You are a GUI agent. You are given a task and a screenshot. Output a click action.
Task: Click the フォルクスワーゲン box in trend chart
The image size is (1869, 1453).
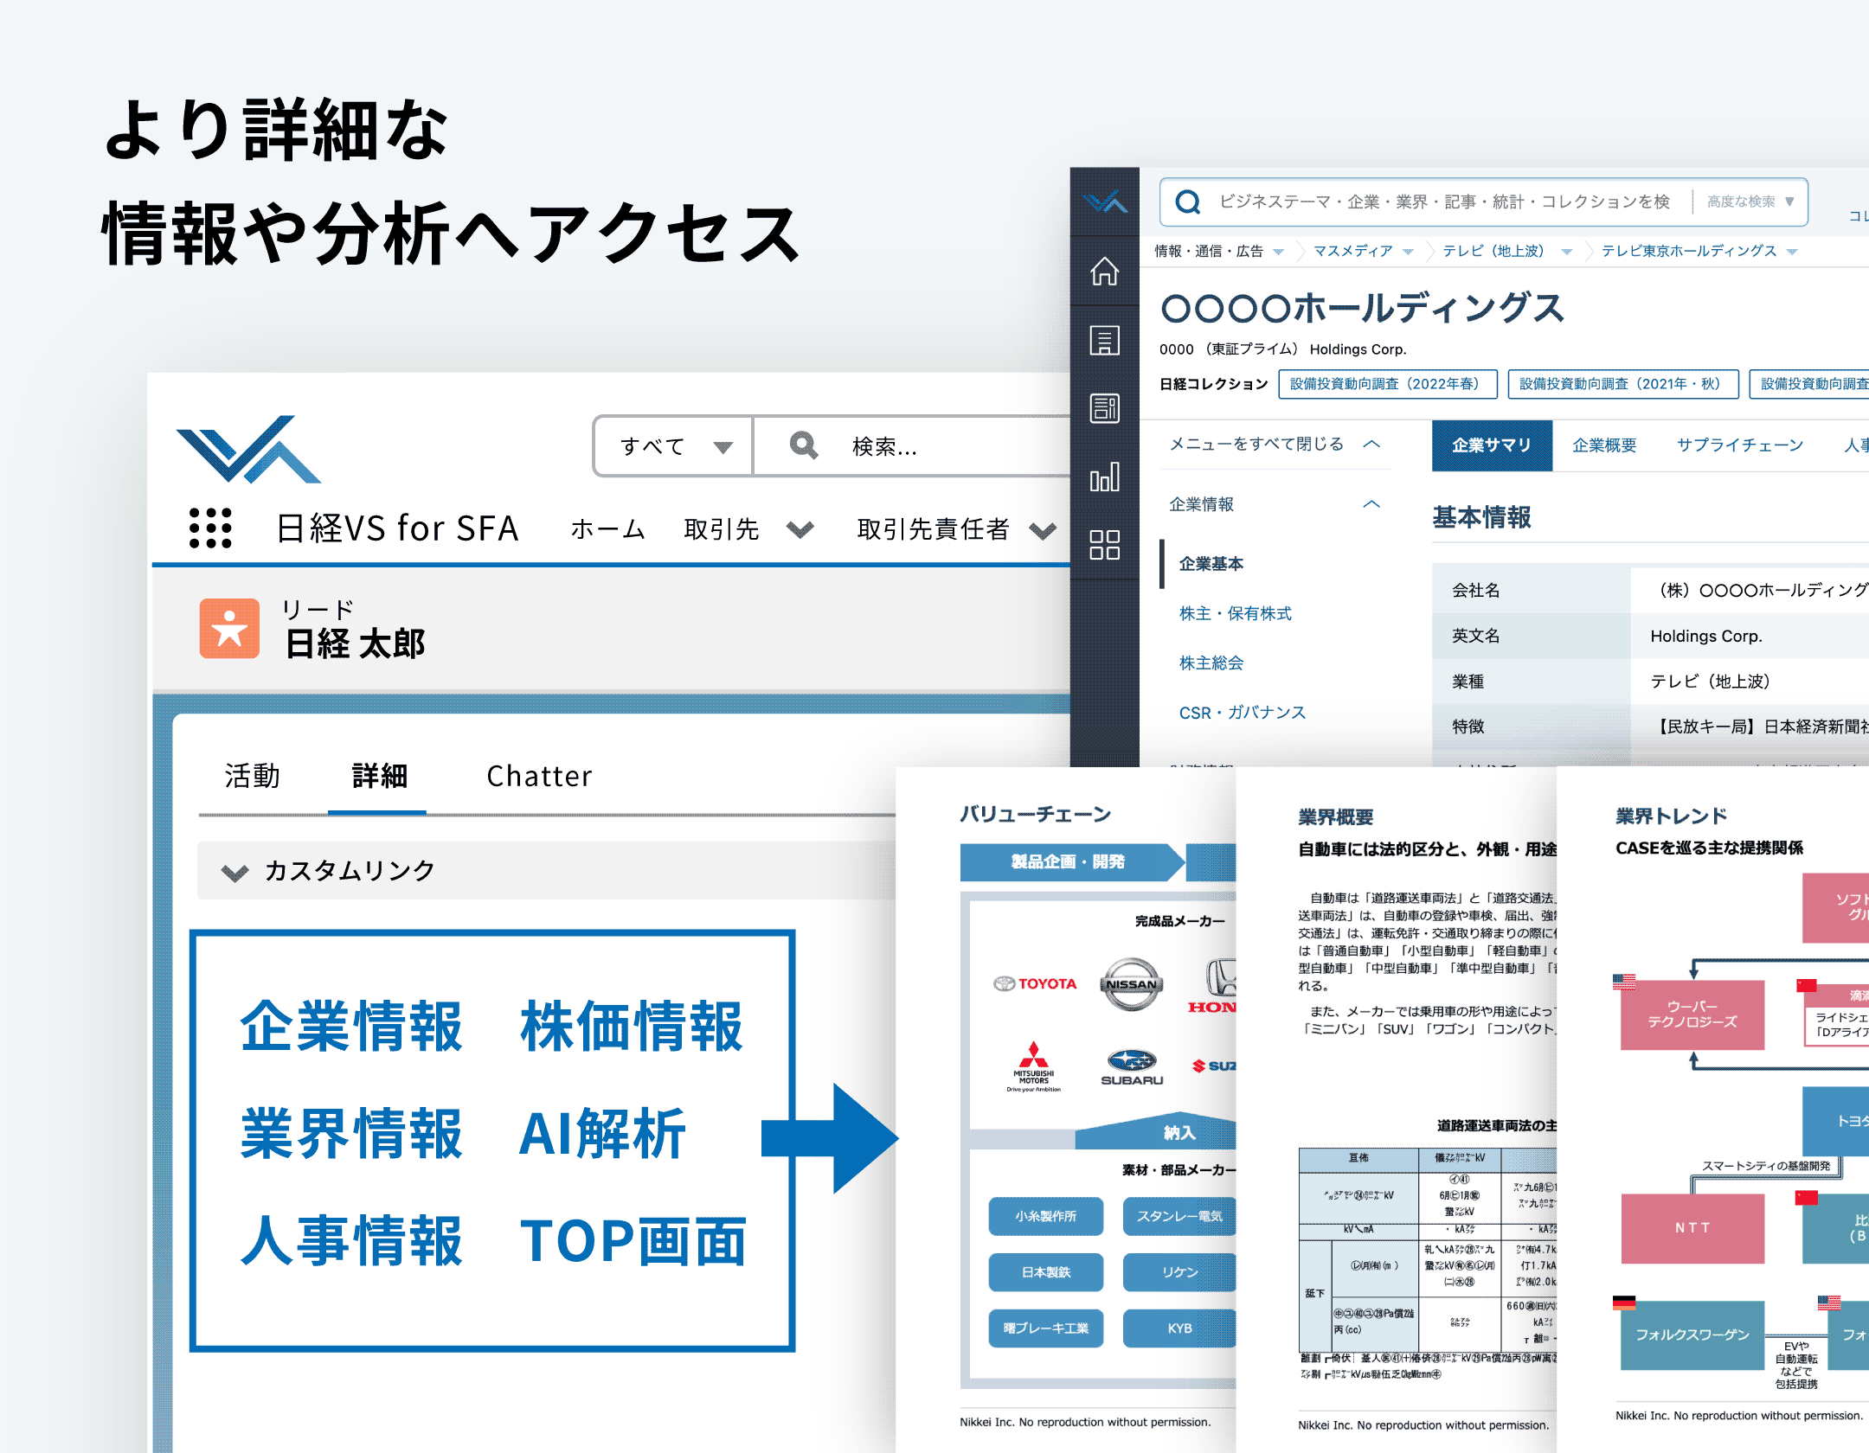click(1692, 1335)
